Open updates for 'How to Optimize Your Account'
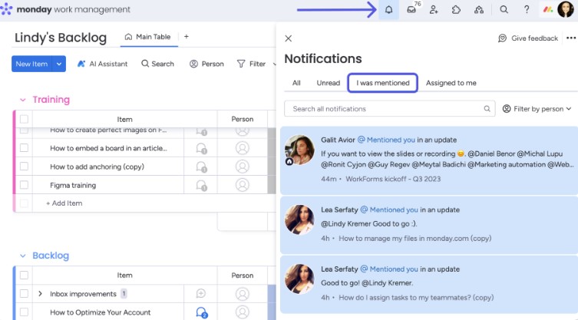The height and width of the screenshot is (320, 578). 202,312
